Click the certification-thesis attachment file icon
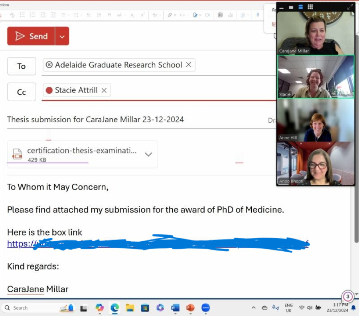 click(x=17, y=154)
